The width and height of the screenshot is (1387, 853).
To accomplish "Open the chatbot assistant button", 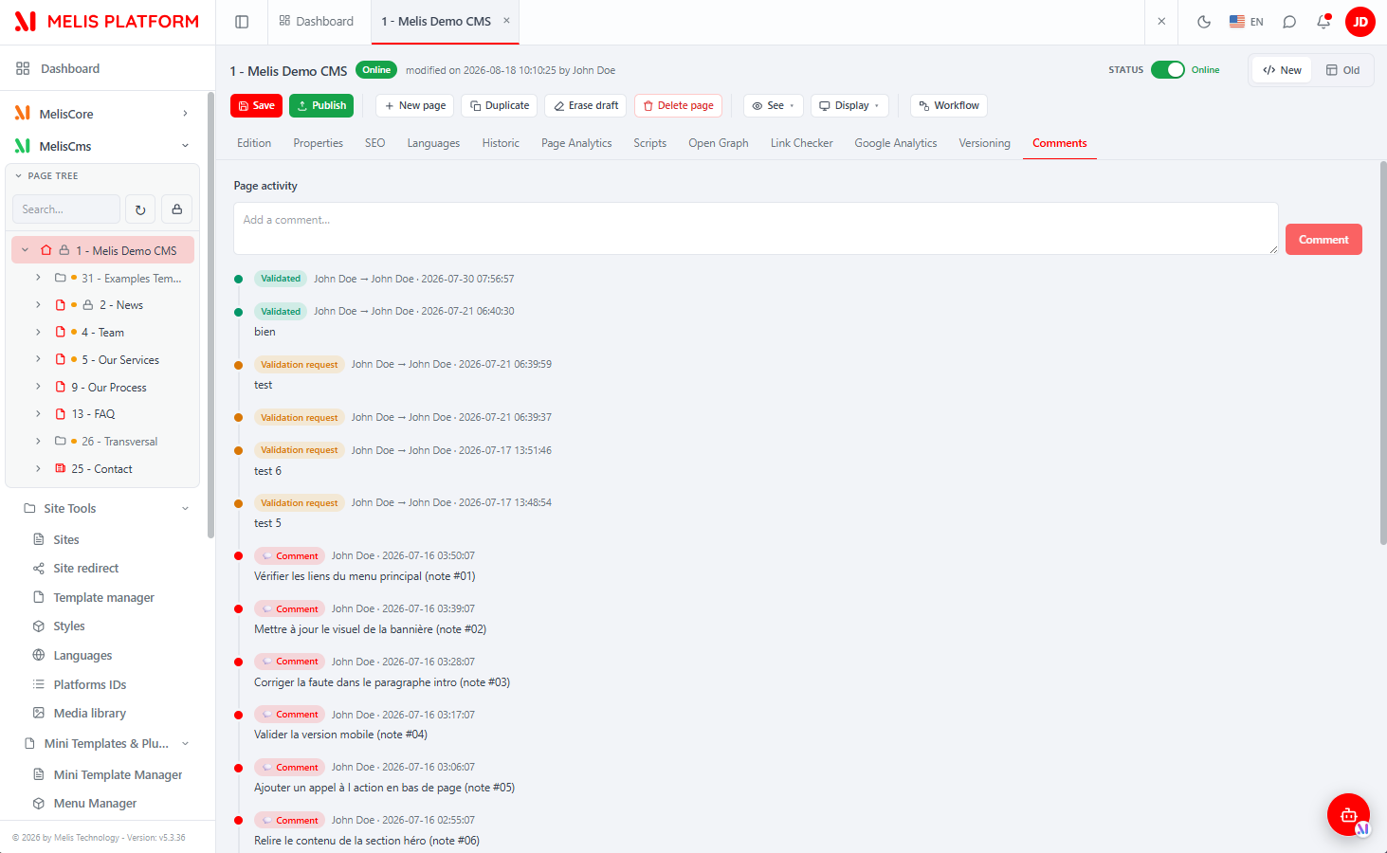I will (1348, 814).
